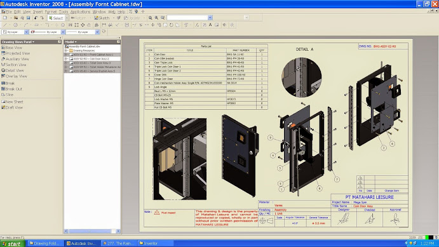Viewport: 439px width, 247px height.
Task: Click the Save icon in toolbar
Action: (29, 18)
